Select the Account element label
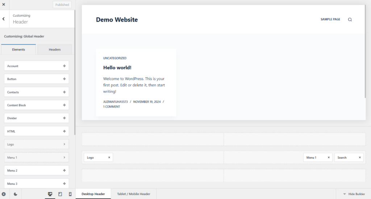371x199 pixels. pos(13,66)
